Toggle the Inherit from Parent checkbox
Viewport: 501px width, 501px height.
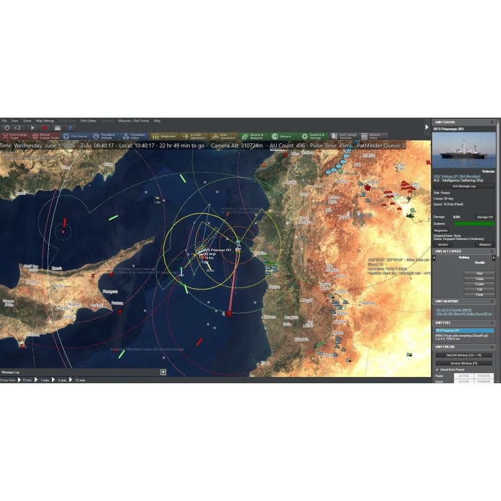click(436, 369)
